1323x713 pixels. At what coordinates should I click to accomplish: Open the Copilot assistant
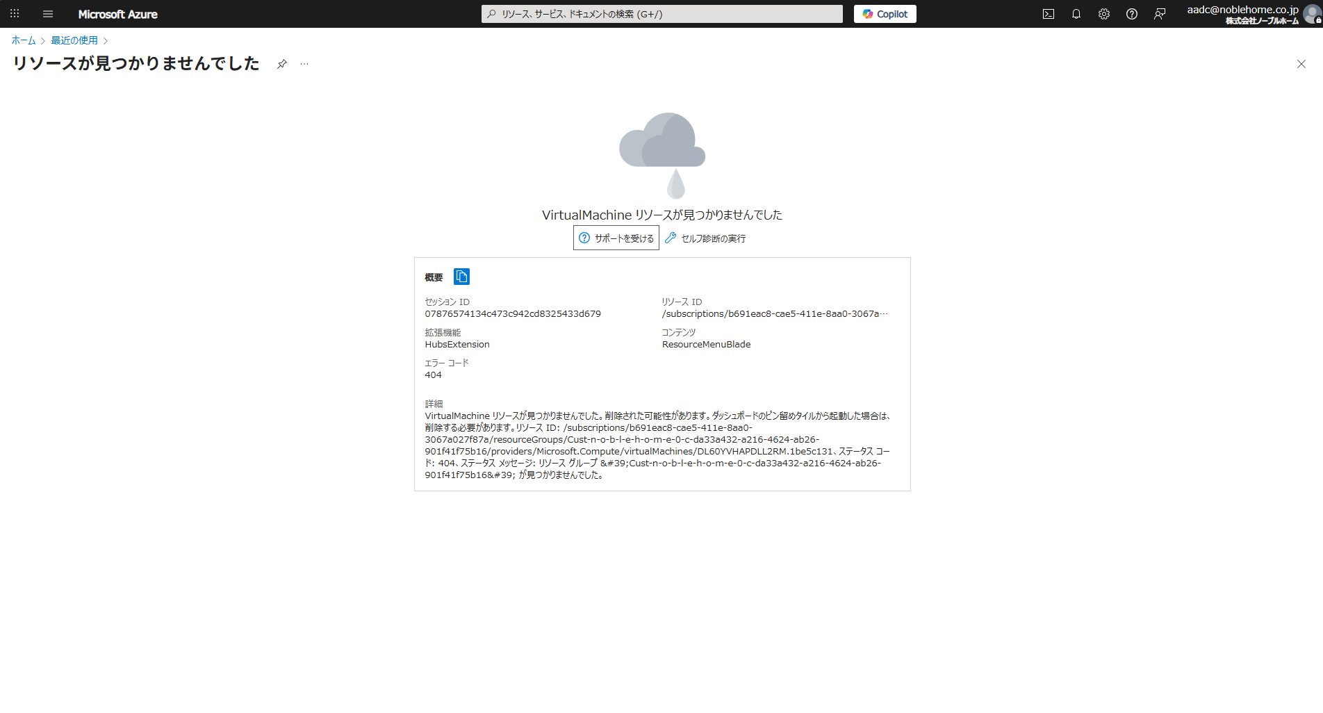pos(885,14)
